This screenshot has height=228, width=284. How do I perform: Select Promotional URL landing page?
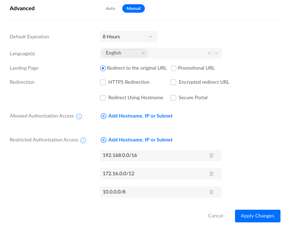(174, 68)
